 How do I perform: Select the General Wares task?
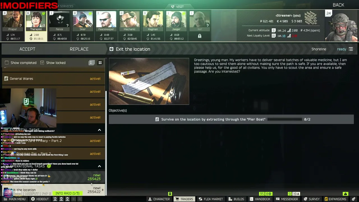(x=53, y=79)
